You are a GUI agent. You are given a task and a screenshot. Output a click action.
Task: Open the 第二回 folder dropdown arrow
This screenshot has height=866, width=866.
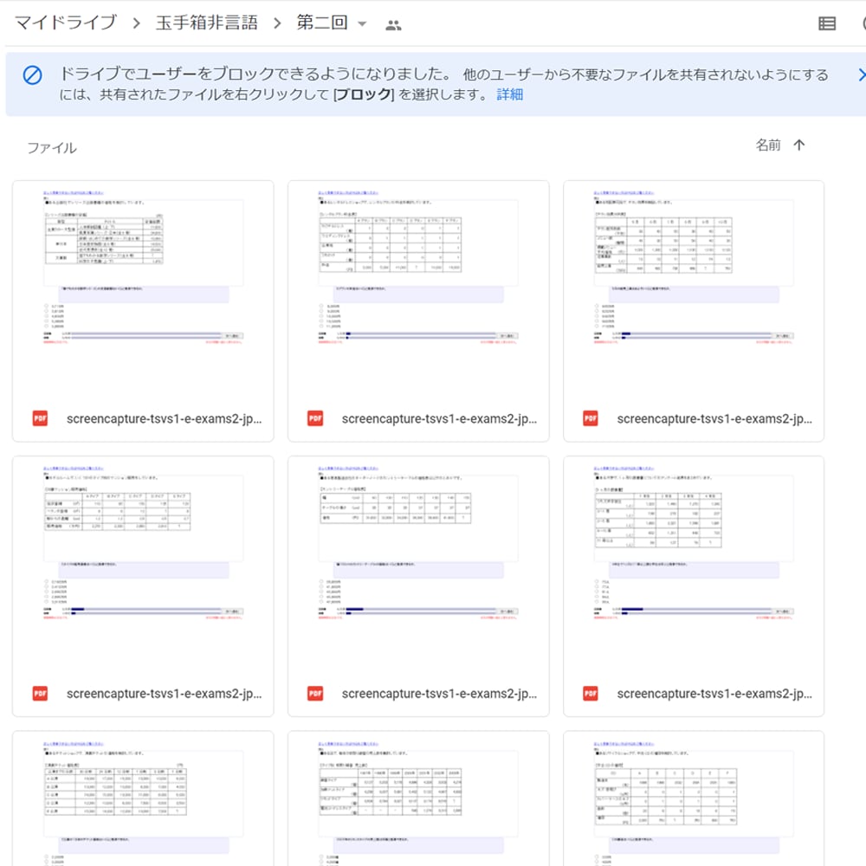click(x=362, y=24)
